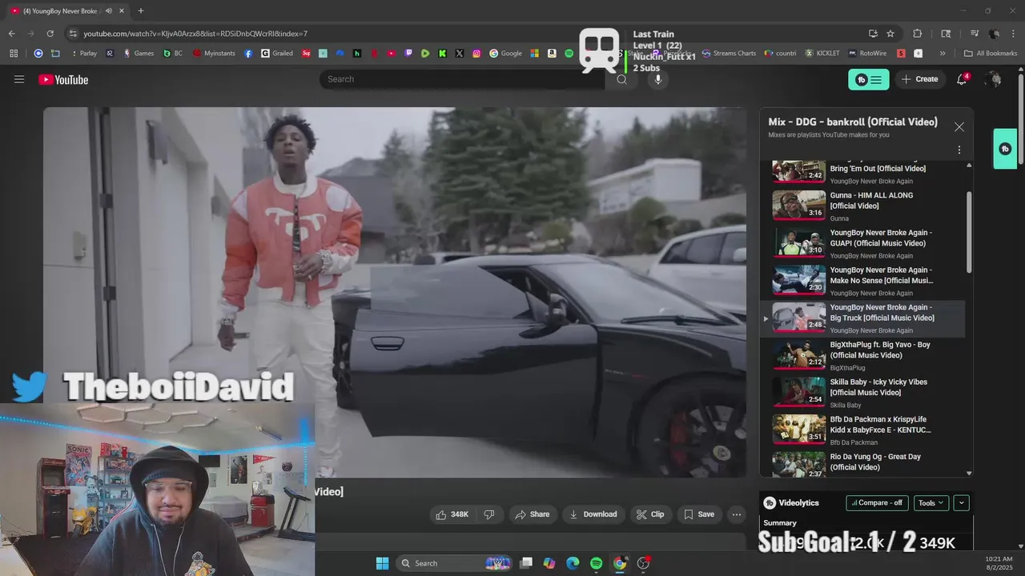Open the Instagram bookmark icon

coord(476,54)
